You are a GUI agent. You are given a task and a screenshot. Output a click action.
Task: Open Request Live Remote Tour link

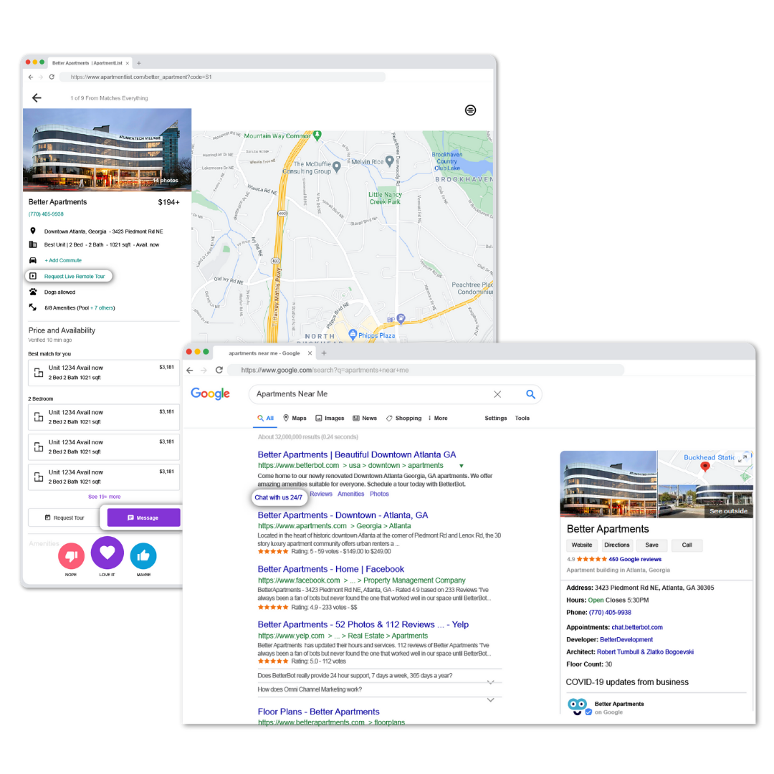pyautogui.click(x=75, y=277)
